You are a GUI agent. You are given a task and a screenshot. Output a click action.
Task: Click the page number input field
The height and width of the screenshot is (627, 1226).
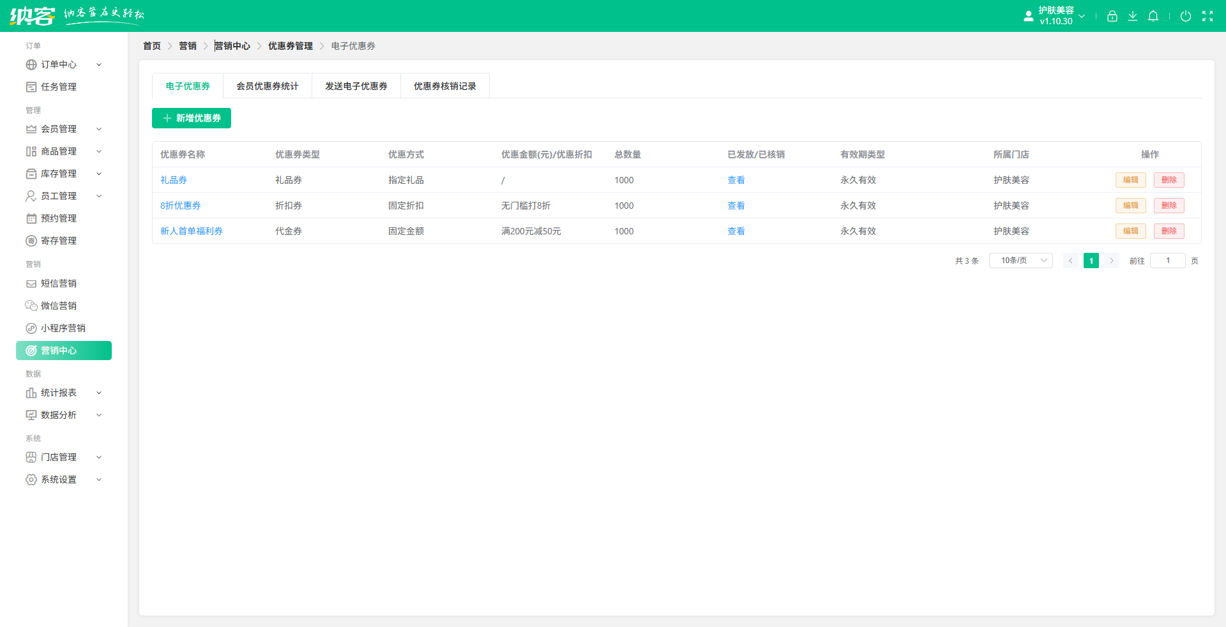[1167, 261]
